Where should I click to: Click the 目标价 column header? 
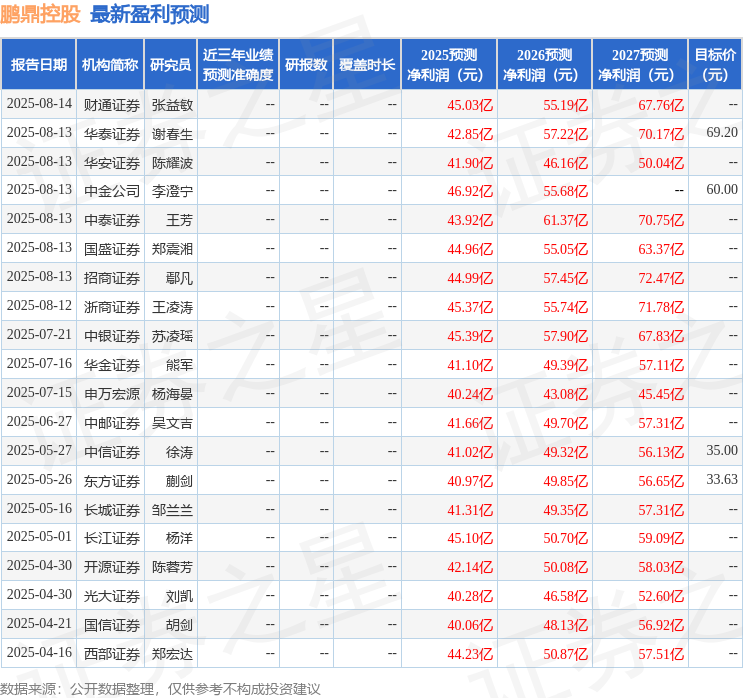pyautogui.click(x=714, y=65)
